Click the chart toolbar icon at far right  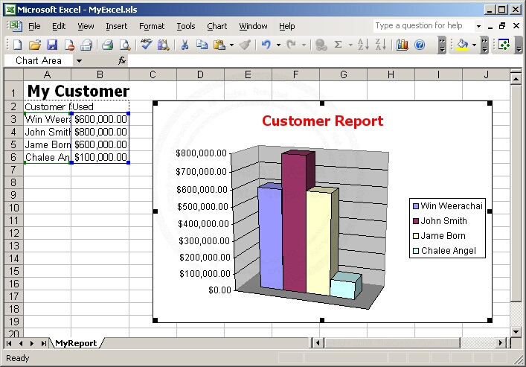pos(504,45)
